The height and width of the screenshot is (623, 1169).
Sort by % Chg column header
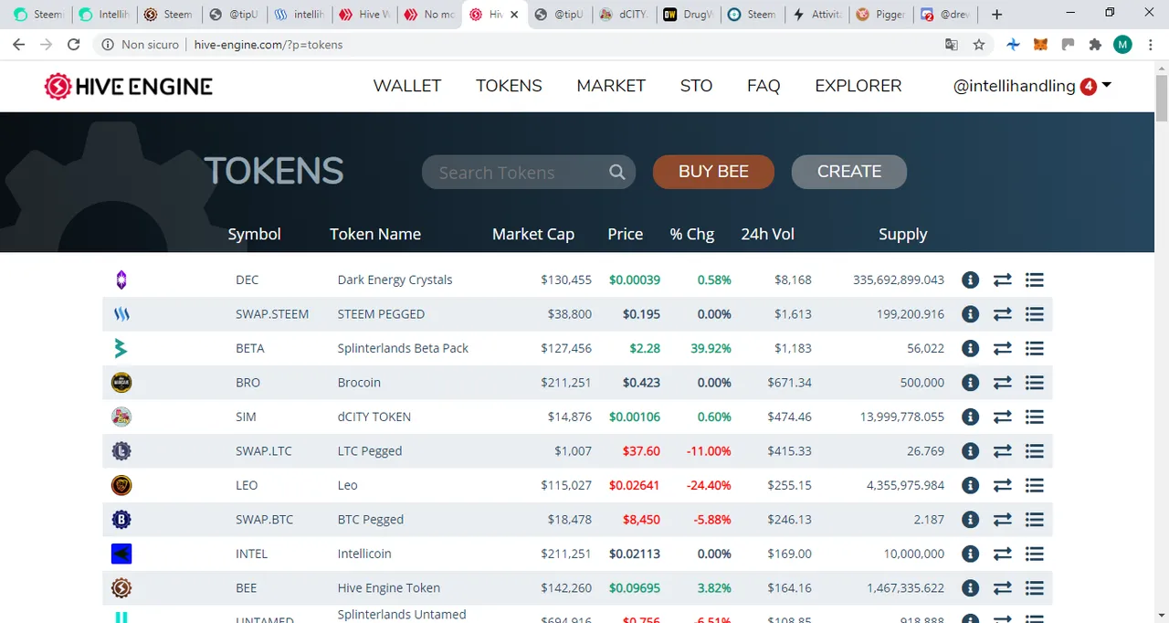pos(692,234)
